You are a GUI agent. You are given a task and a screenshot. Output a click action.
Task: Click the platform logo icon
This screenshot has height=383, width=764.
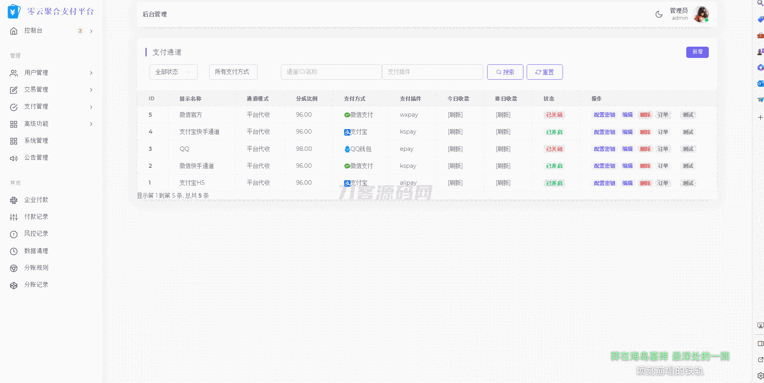click(x=14, y=12)
